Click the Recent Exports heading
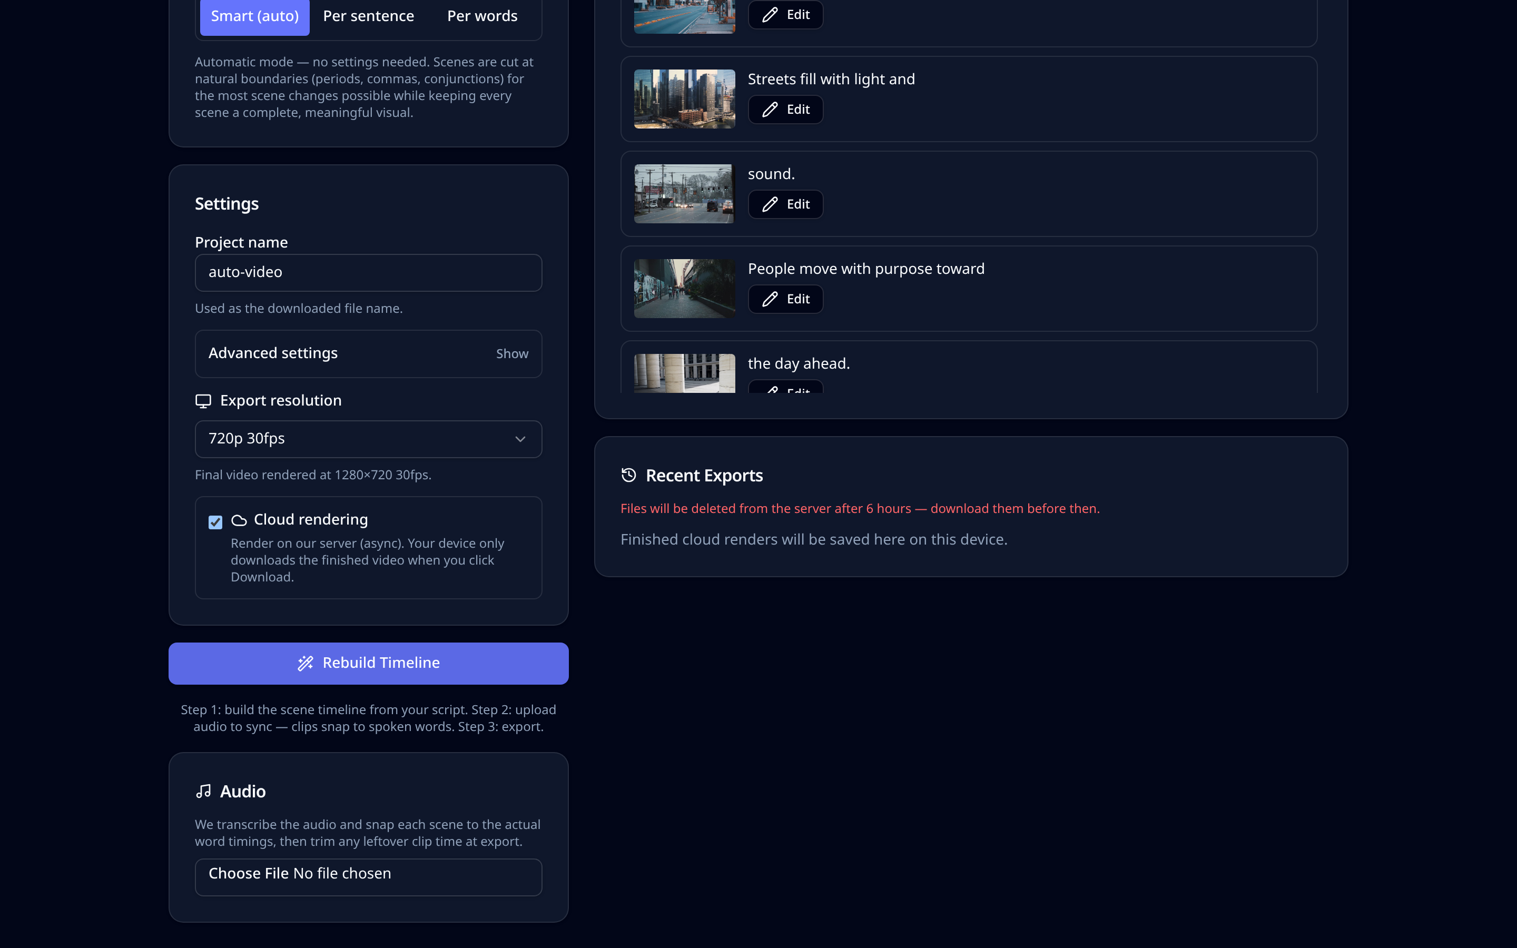The image size is (1517, 948). point(704,475)
